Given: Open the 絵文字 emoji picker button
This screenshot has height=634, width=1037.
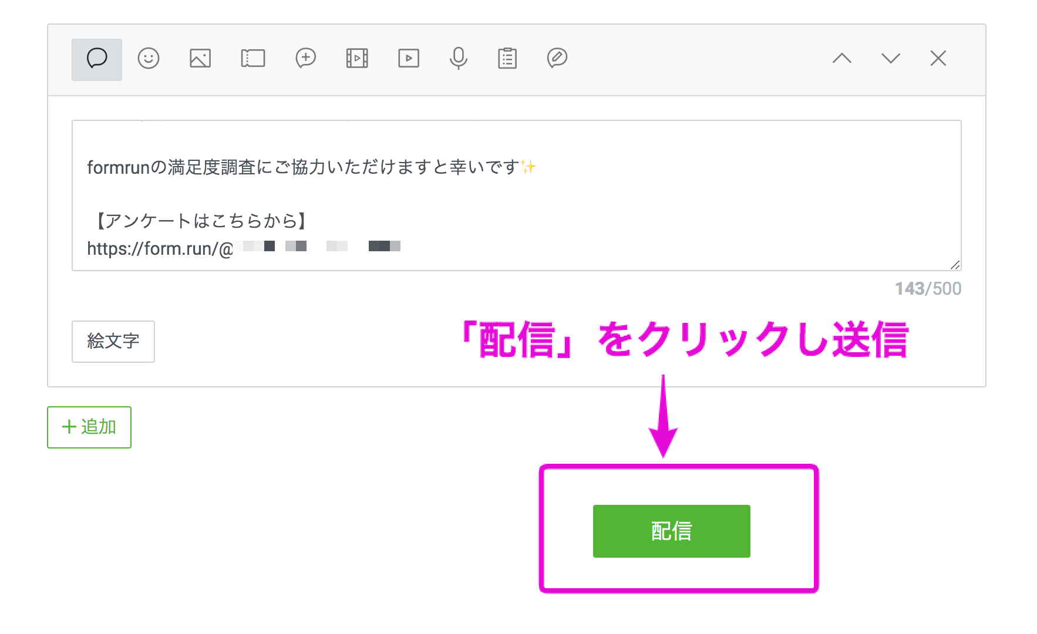Looking at the screenshot, I should click(x=113, y=342).
